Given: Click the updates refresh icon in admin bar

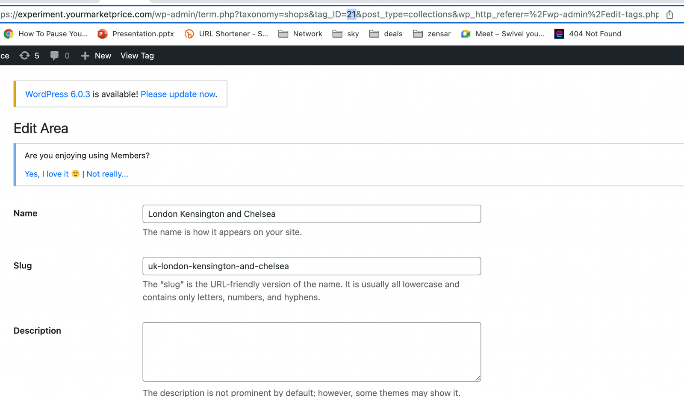Looking at the screenshot, I should 25,56.
